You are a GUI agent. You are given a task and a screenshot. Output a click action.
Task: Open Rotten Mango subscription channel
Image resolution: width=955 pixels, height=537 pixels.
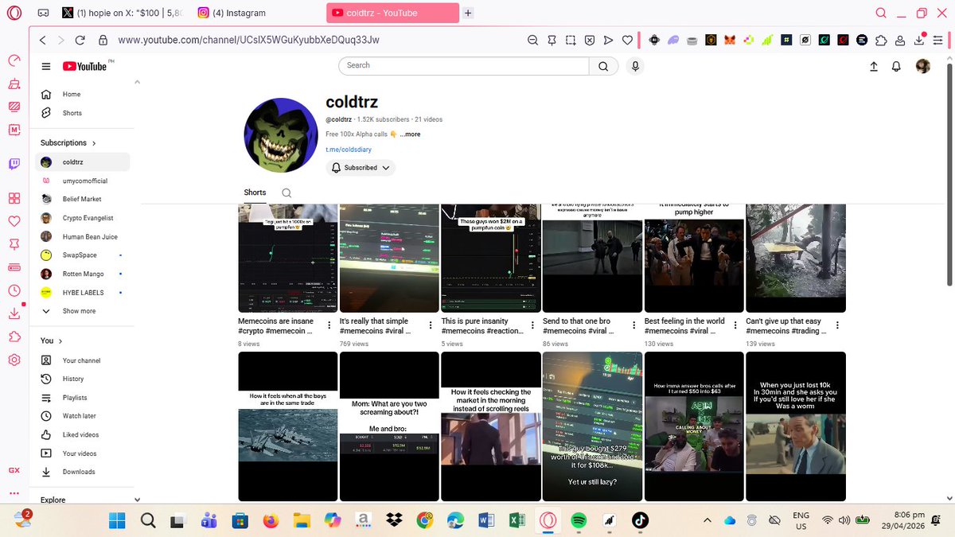(x=83, y=274)
